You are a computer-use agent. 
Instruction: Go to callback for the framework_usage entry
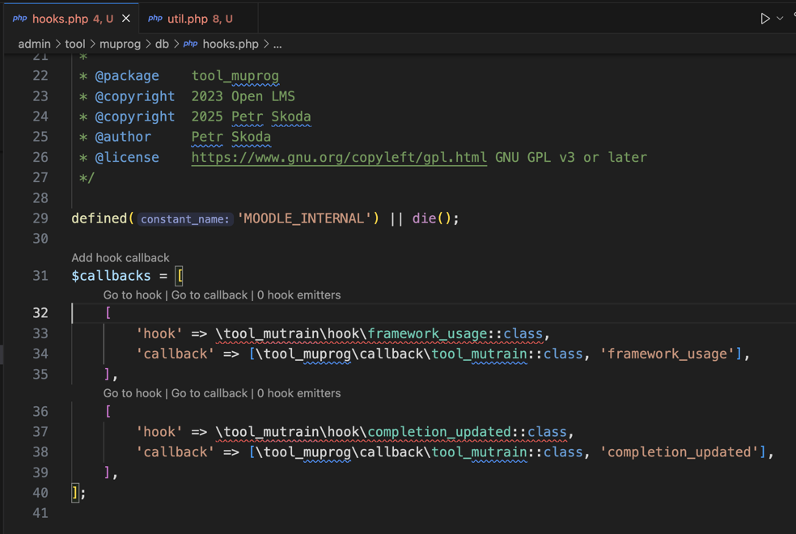210,295
